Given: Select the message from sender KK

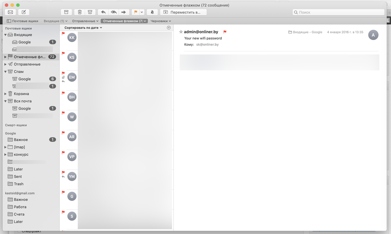Looking at the screenshot, I should (117, 40).
